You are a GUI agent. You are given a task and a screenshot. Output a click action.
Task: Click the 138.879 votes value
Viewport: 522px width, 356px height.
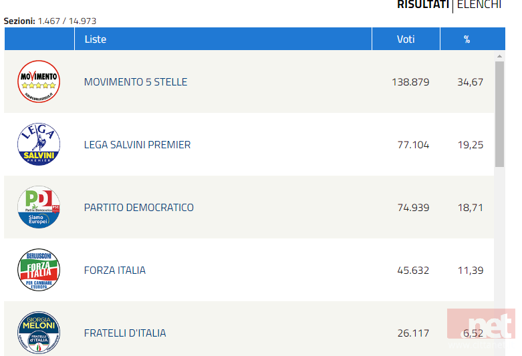point(410,82)
